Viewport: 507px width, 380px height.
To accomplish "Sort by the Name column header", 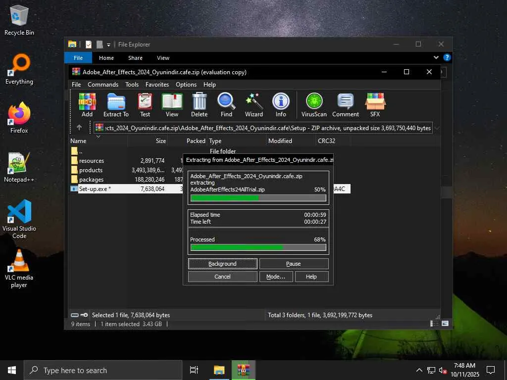I will pyautogui.click(x=99, y=141).
